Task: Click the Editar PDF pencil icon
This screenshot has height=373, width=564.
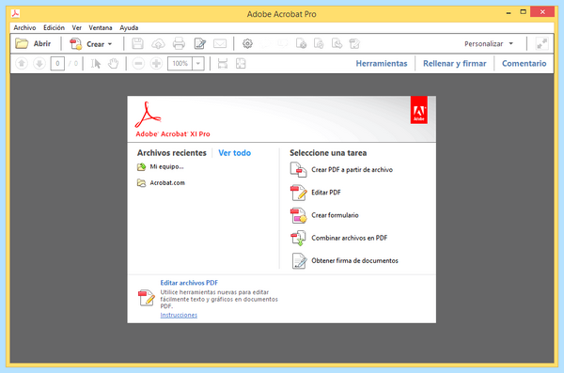Action: tap(299, 193)
